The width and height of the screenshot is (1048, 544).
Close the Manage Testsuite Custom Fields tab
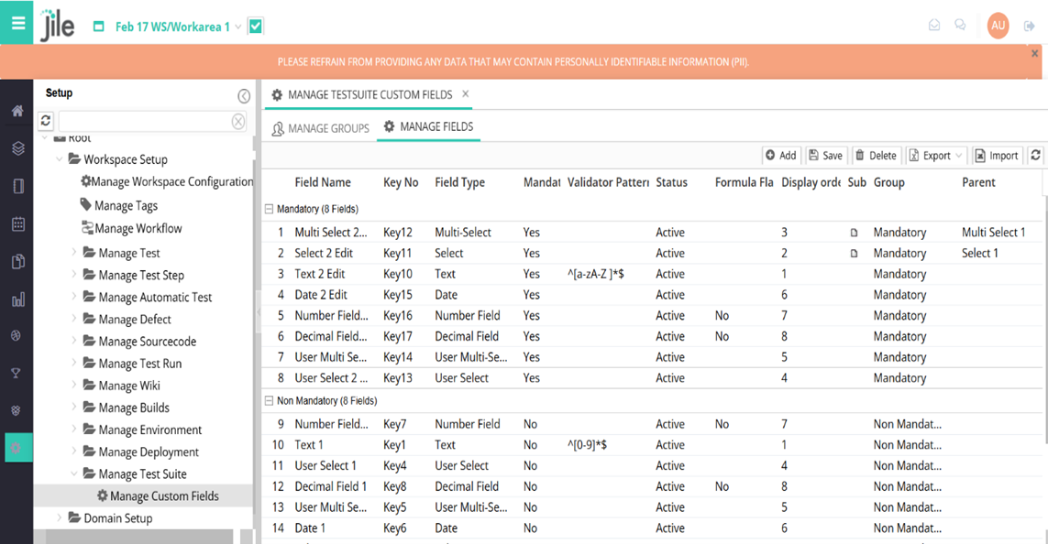click(x=466, y=94)
